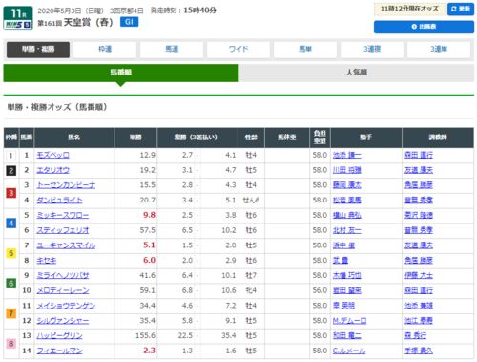The width and height of the screenshot is (477, 362).
Task: Open jockey link 横山 典弘
Action: 347,215
